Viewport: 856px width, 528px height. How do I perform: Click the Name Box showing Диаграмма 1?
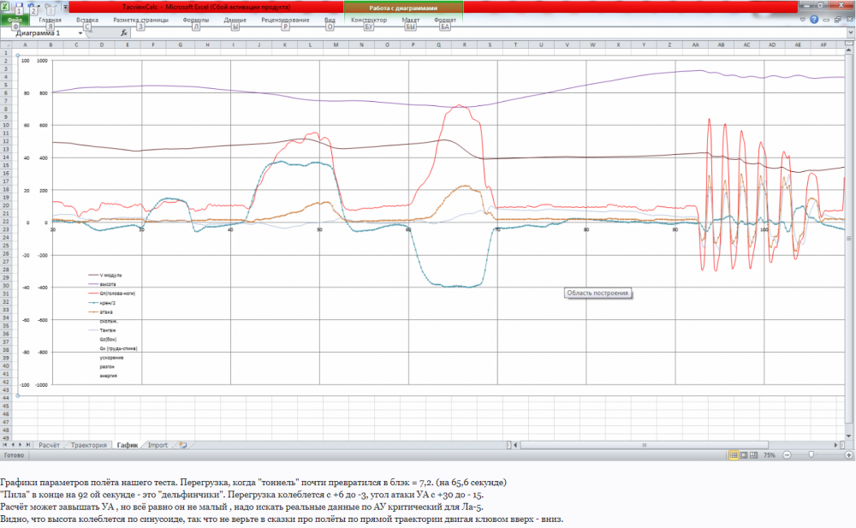39,33
